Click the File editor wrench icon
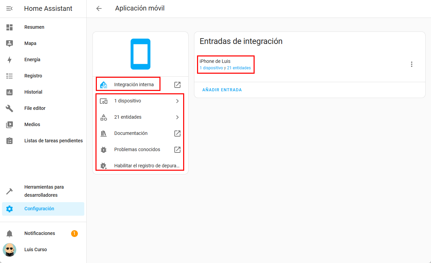The height and width of the screenshot is (263, 431). coord(9,109)
